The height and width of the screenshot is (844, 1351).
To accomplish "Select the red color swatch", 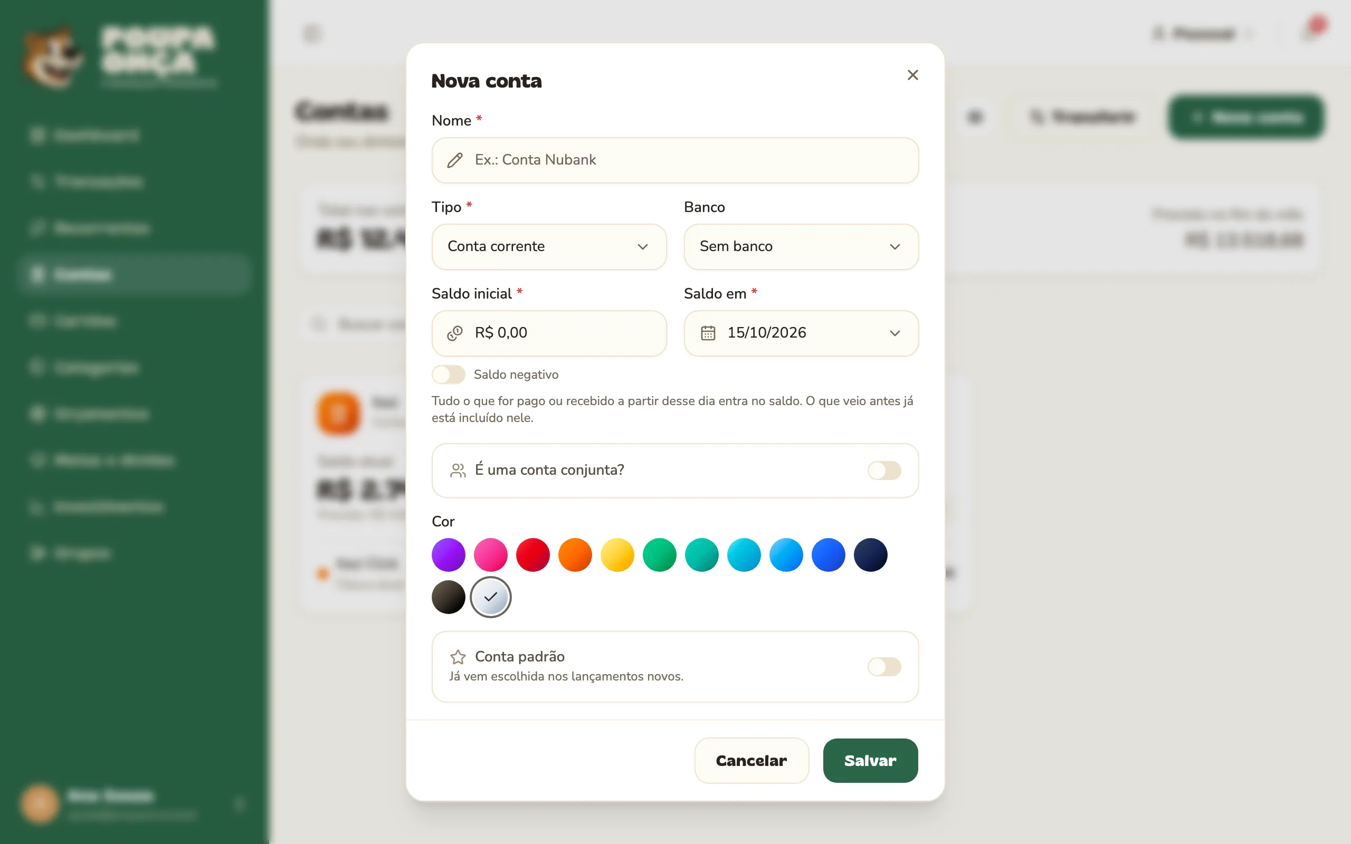I will (x=532, y=555).
